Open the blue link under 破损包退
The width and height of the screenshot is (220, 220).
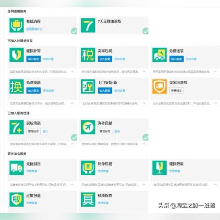click(x=175, y=171)
